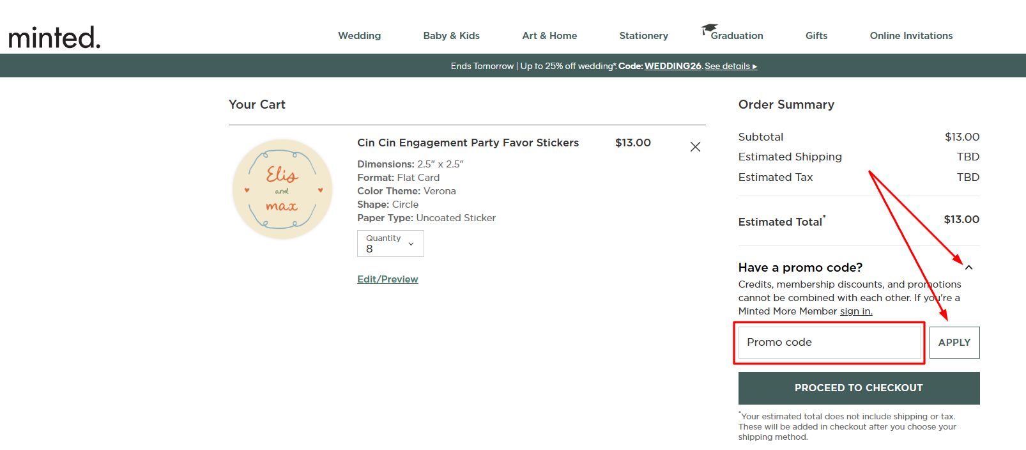Viewport: 1026px width, 450px height.
Task: Click the WEDDING26 promo code link
Action: tap(672, 66)
